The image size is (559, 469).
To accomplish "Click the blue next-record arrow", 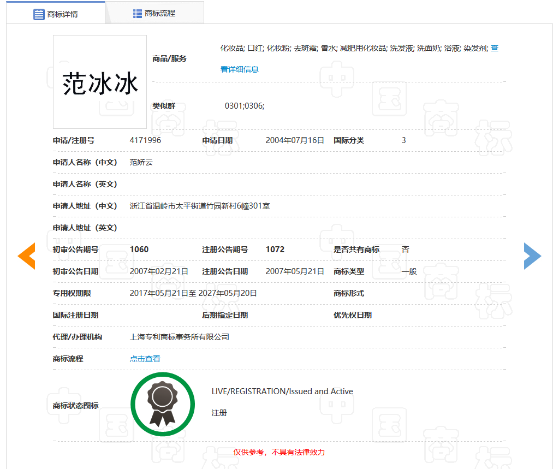I will pyautogui.click(x=533, y=256).
